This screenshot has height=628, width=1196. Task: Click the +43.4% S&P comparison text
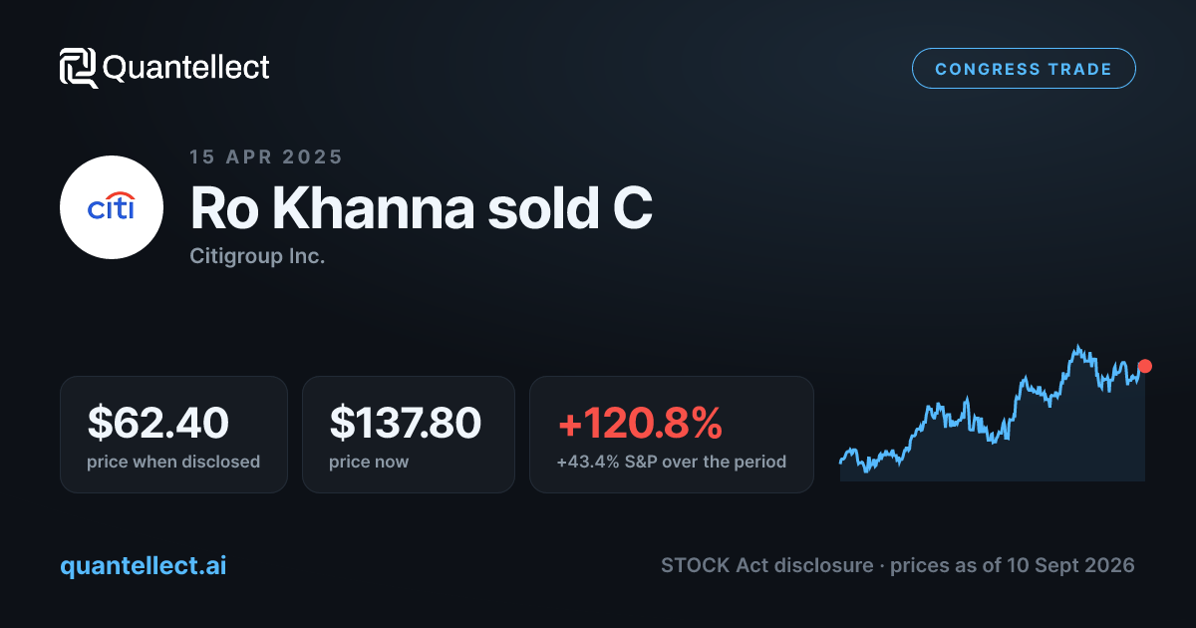click(672, 462)
